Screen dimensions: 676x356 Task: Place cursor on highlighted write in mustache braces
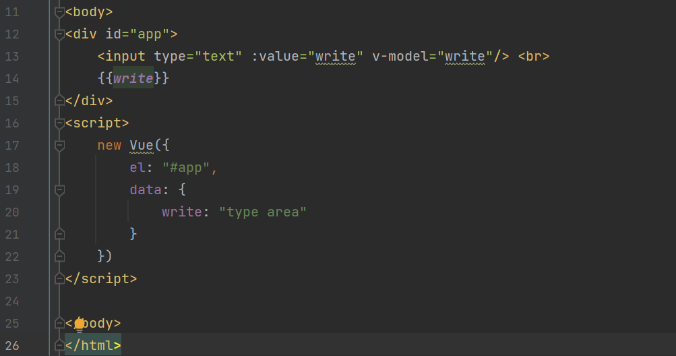pos(133,78)
